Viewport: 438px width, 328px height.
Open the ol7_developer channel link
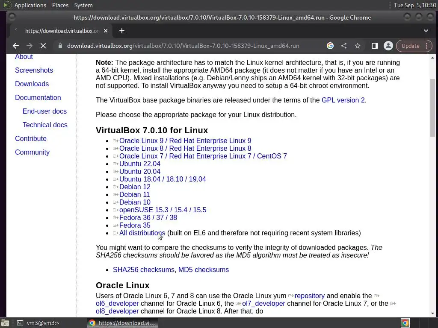point(263,304)
